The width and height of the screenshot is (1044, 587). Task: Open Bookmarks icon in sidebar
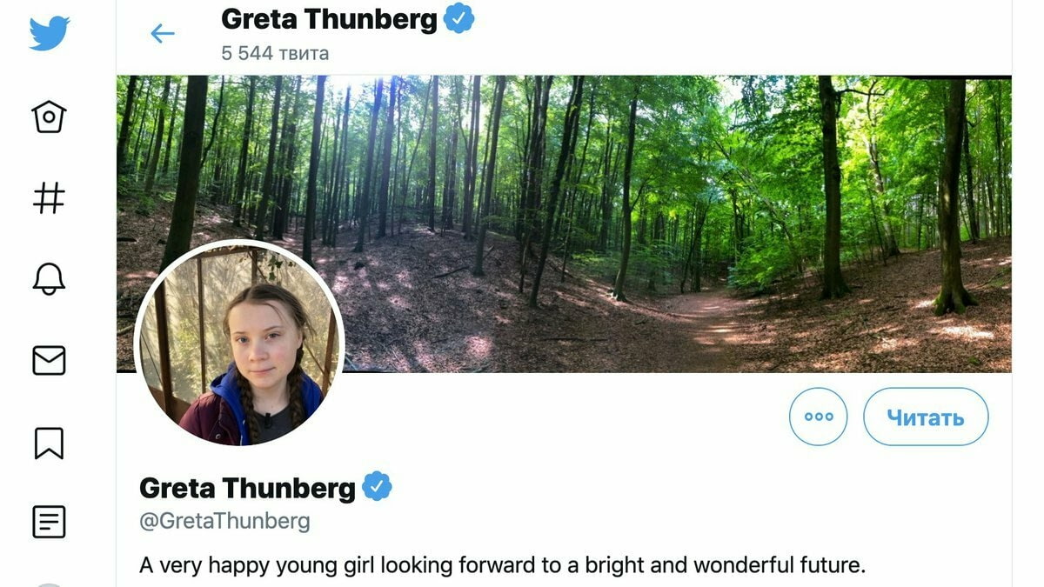(49, 442)
